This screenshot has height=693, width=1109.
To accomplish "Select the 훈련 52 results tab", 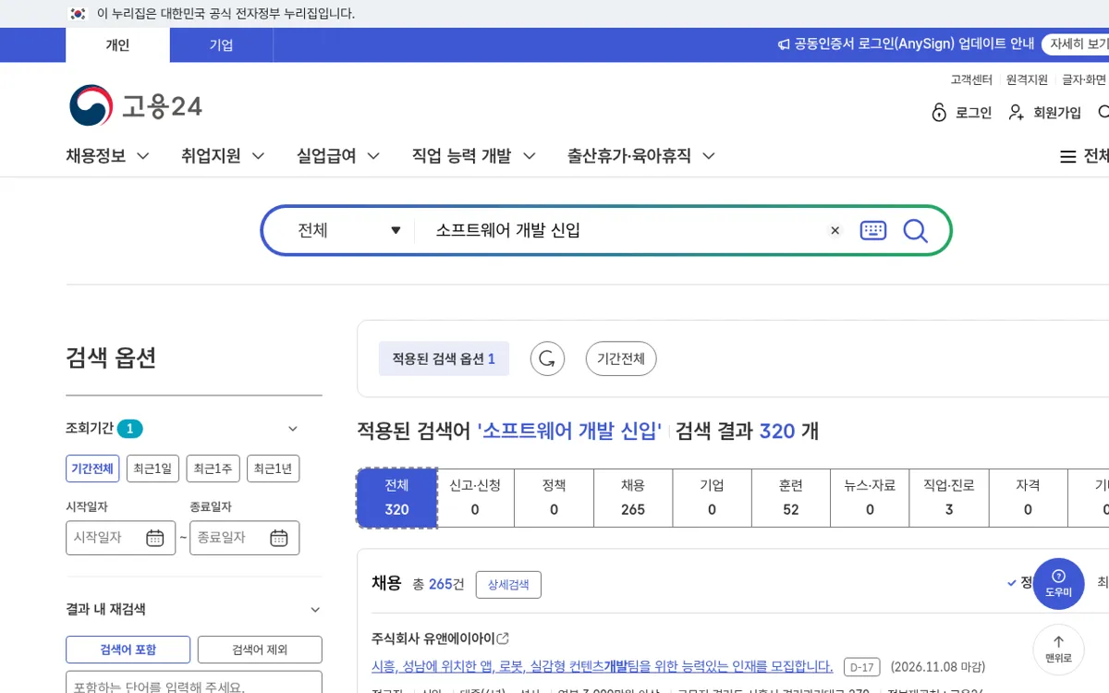I will tap(791, 498).
